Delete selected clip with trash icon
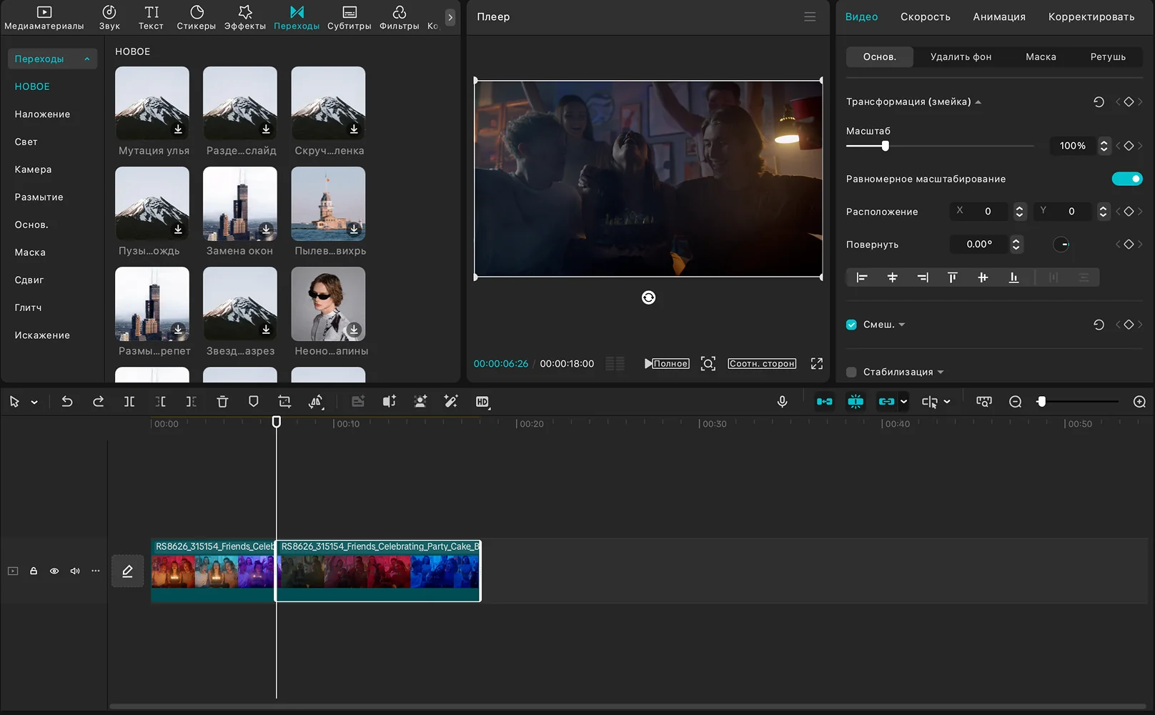The width and height of the screenshot is (1155, 715). (x=222, y=402)
